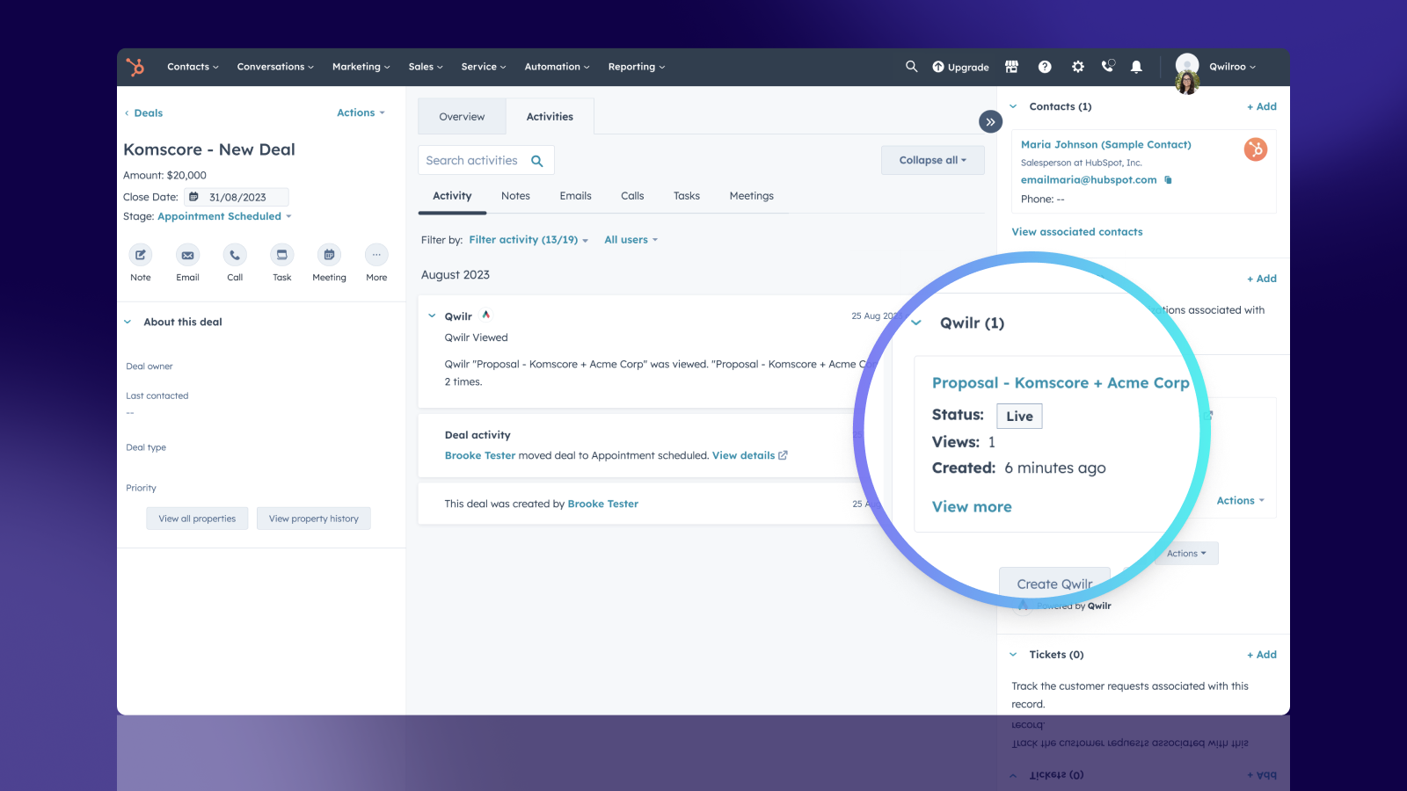Open the Automation menu
Viewport: 1407px width, 791px height.
(x=557, y=67)
